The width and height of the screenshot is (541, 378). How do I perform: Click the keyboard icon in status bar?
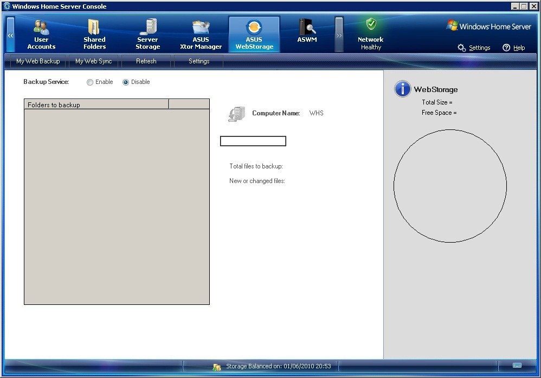pyautogui.click(x=517, y=365)
